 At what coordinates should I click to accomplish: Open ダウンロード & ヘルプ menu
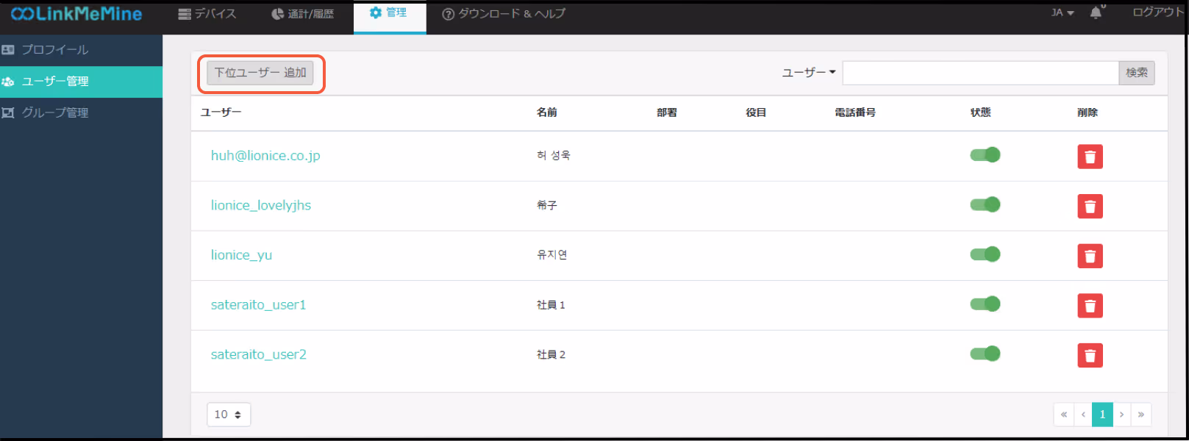504,14
